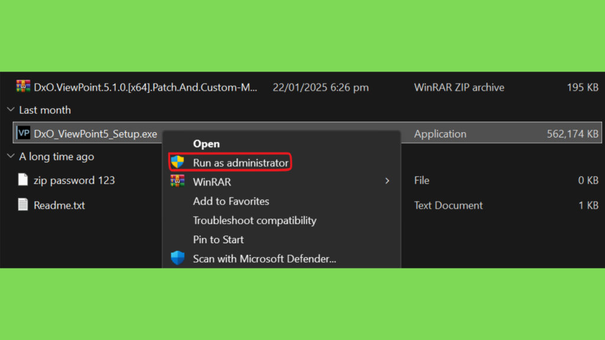The image size is (605, 340).
Task: Collapse the Last month group
Action: [11, 110]
